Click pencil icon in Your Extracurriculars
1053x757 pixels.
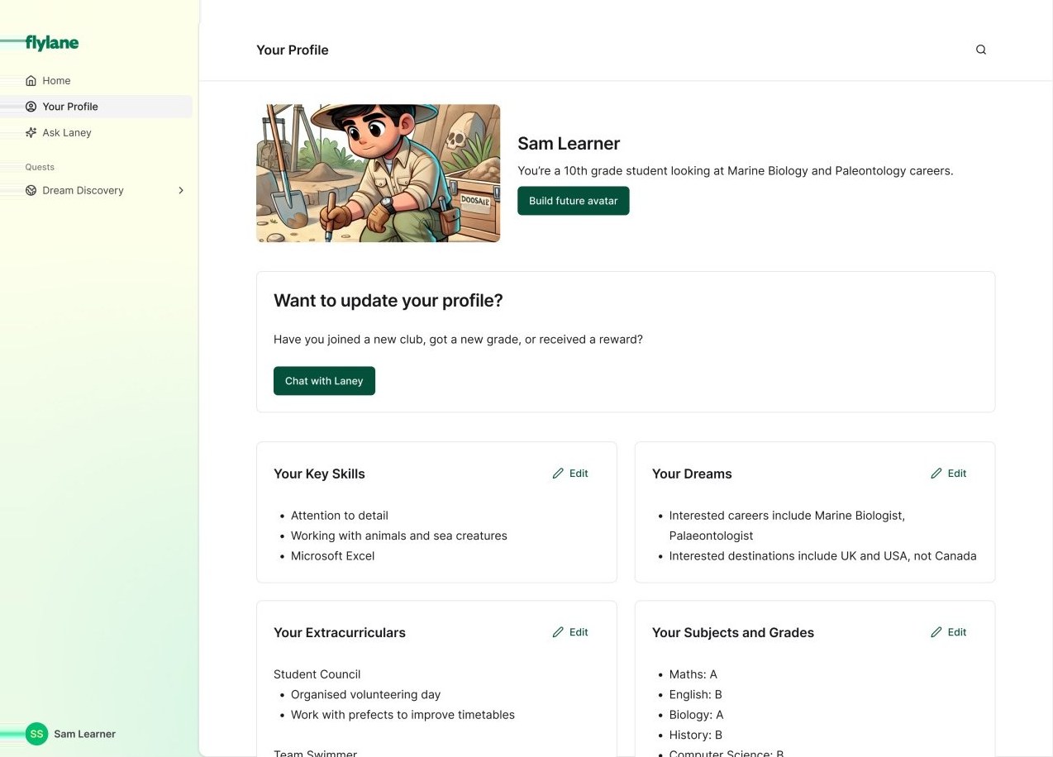[558, 632]
